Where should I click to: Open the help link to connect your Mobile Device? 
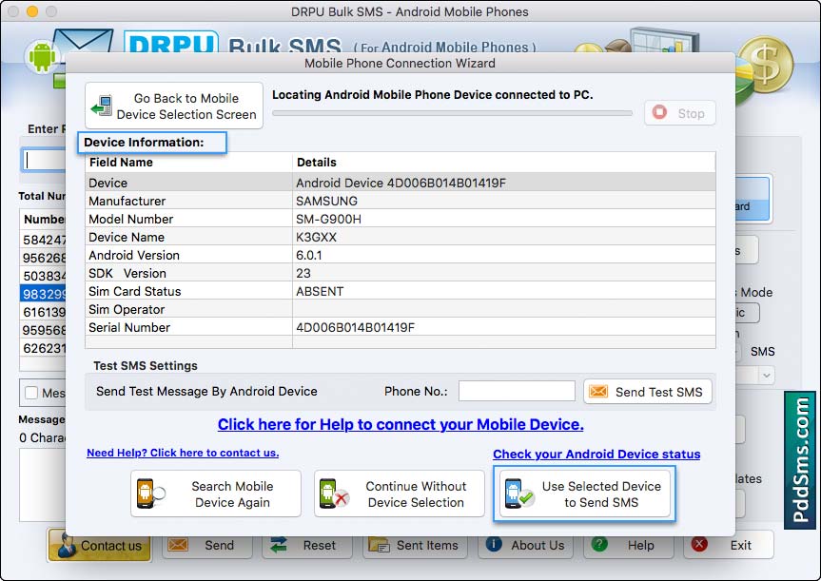pyautogui.click(x=401, y=424)
